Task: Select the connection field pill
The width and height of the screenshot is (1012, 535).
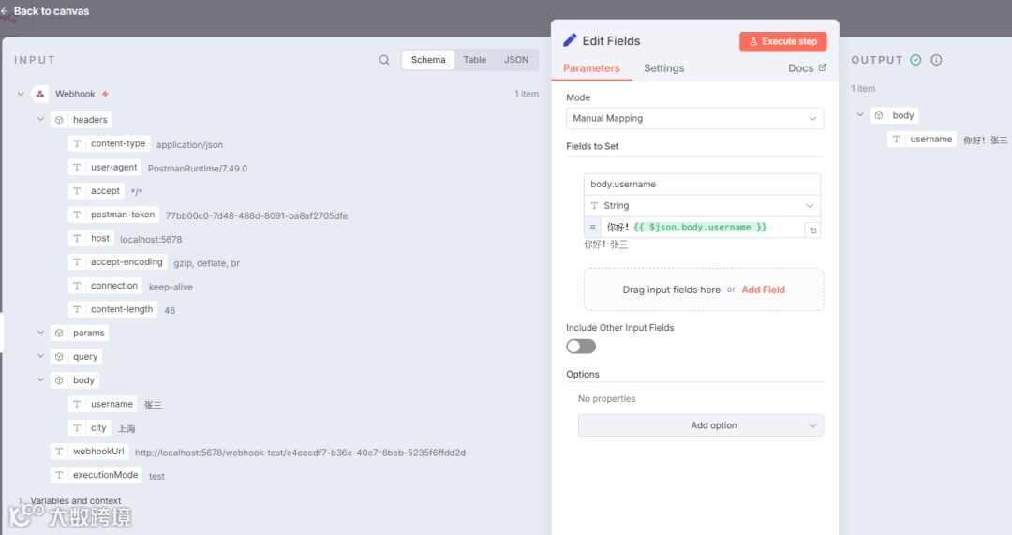Action: [105, 286]
